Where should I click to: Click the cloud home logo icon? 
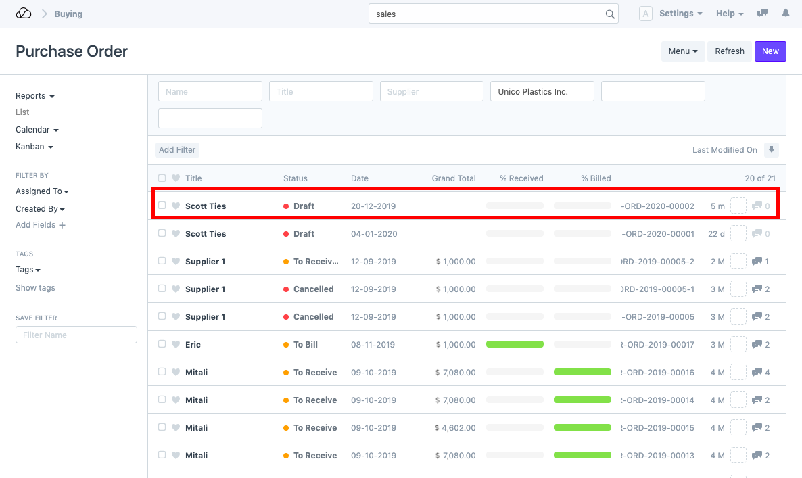point(24,14)
